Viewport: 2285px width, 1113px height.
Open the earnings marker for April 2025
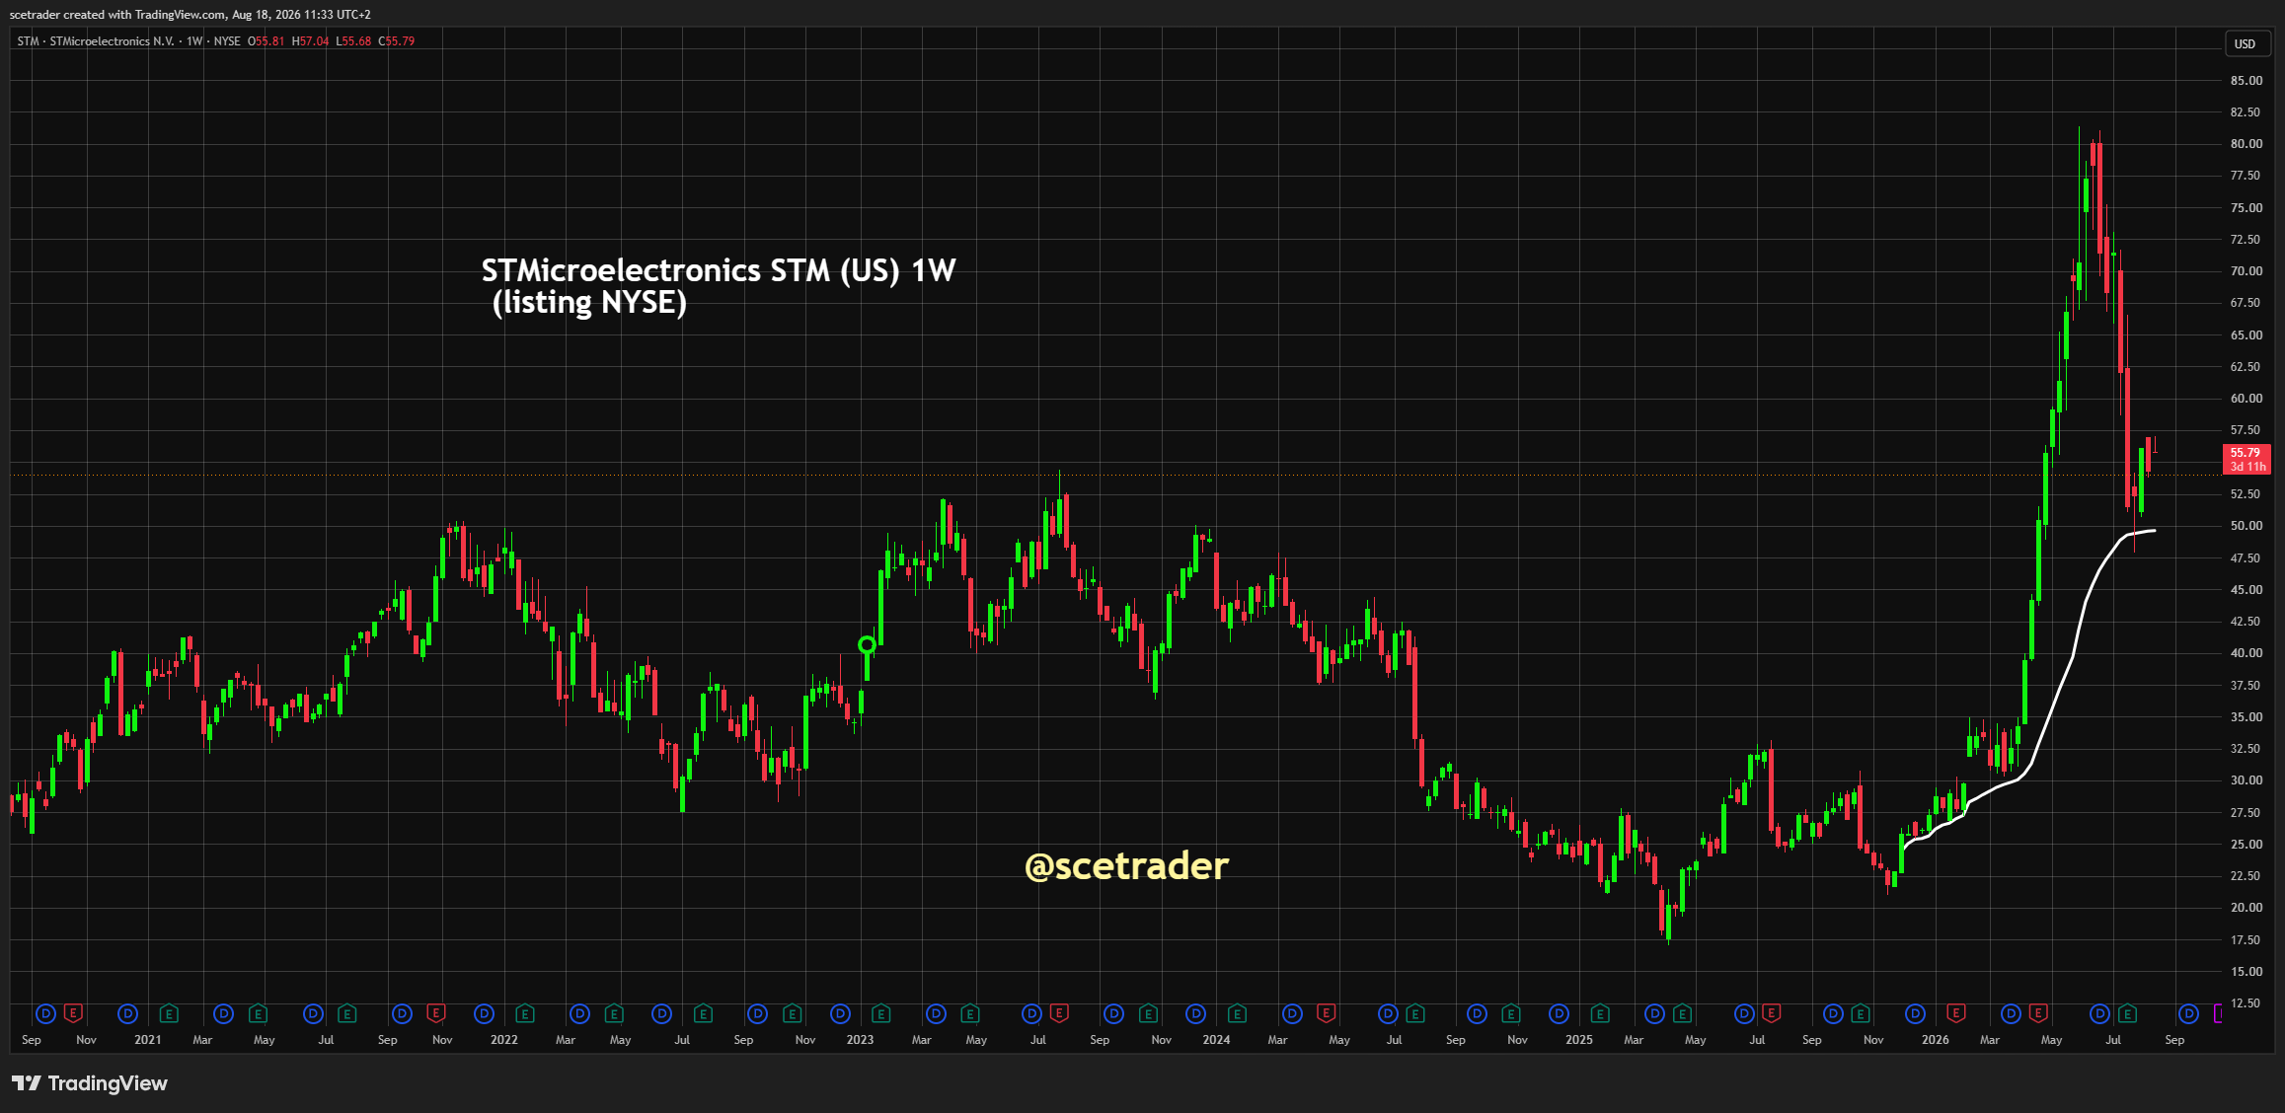pos(1682,1013)
